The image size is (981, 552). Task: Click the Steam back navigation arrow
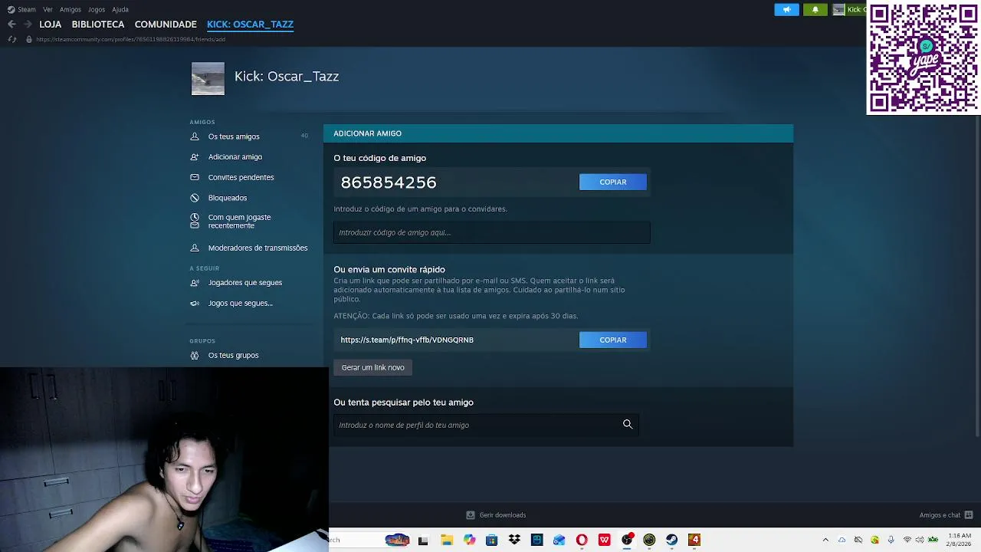click(x=11, y=24)
